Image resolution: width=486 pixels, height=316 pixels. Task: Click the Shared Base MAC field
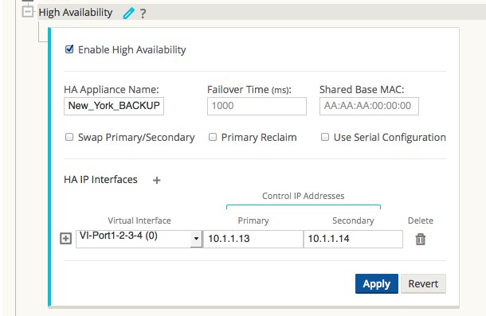point(369,106)
